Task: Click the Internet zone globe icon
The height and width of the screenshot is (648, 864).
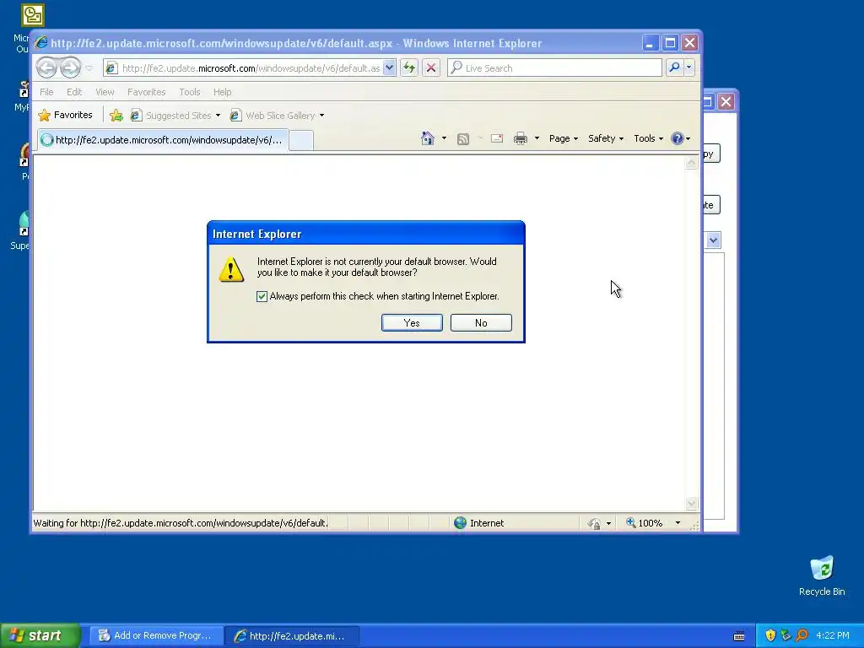Action: point(460,523)
